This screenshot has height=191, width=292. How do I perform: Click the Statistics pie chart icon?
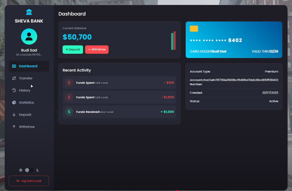14,102
